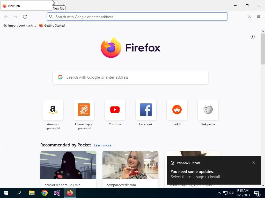The width and height of the screenshot is (265, 198).
Task: Open new tab page settings gear
Action: click(x=253, y=37)
